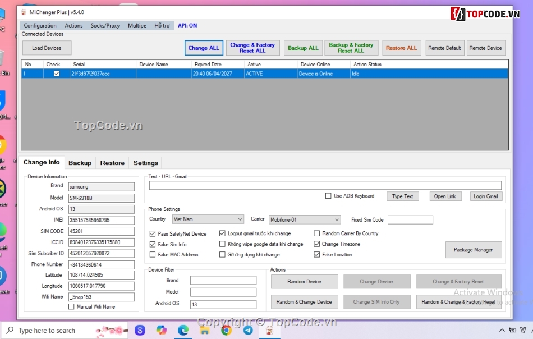
Task: Click the MiChanger Plus title bar icon
Action: pos(24,12)
